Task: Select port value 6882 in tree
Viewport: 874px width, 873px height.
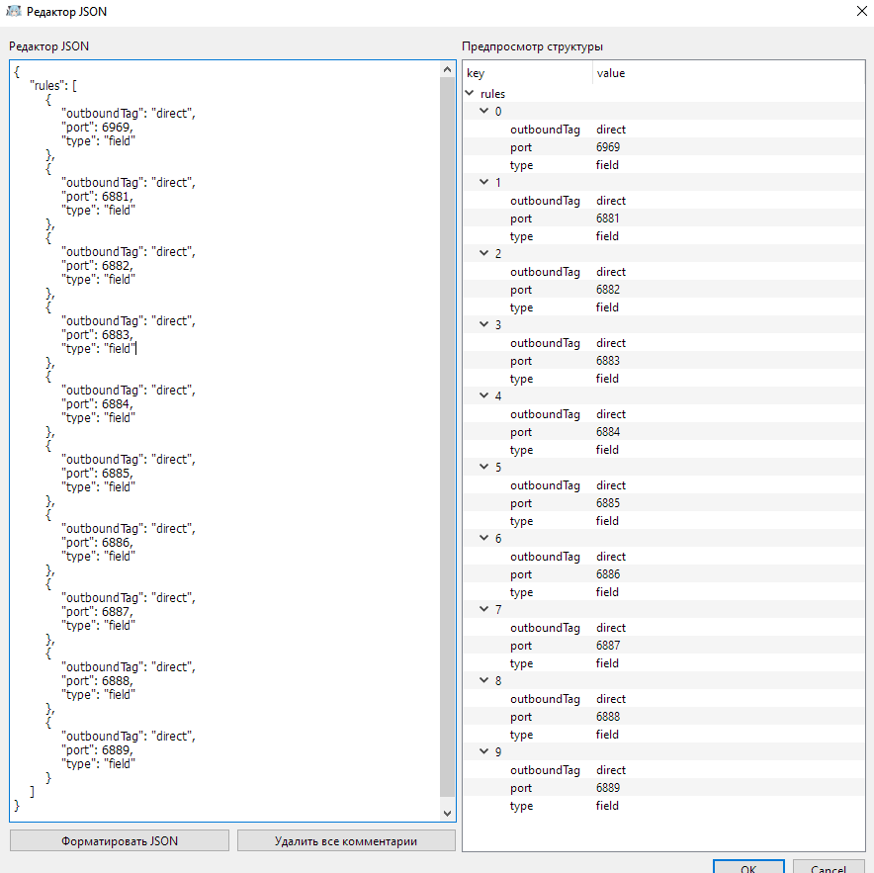Action: 608,290
